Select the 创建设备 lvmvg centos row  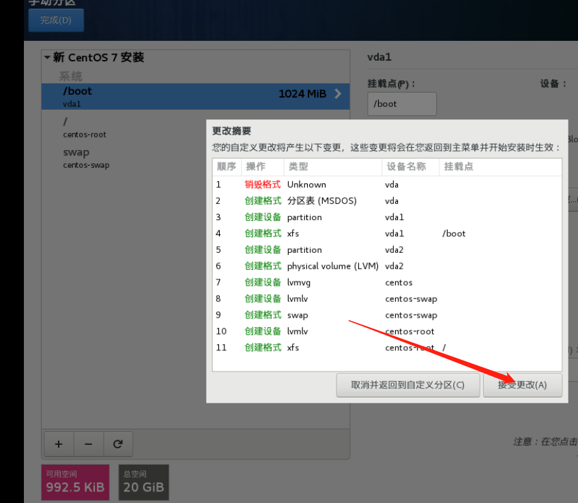tap(307, 282)
